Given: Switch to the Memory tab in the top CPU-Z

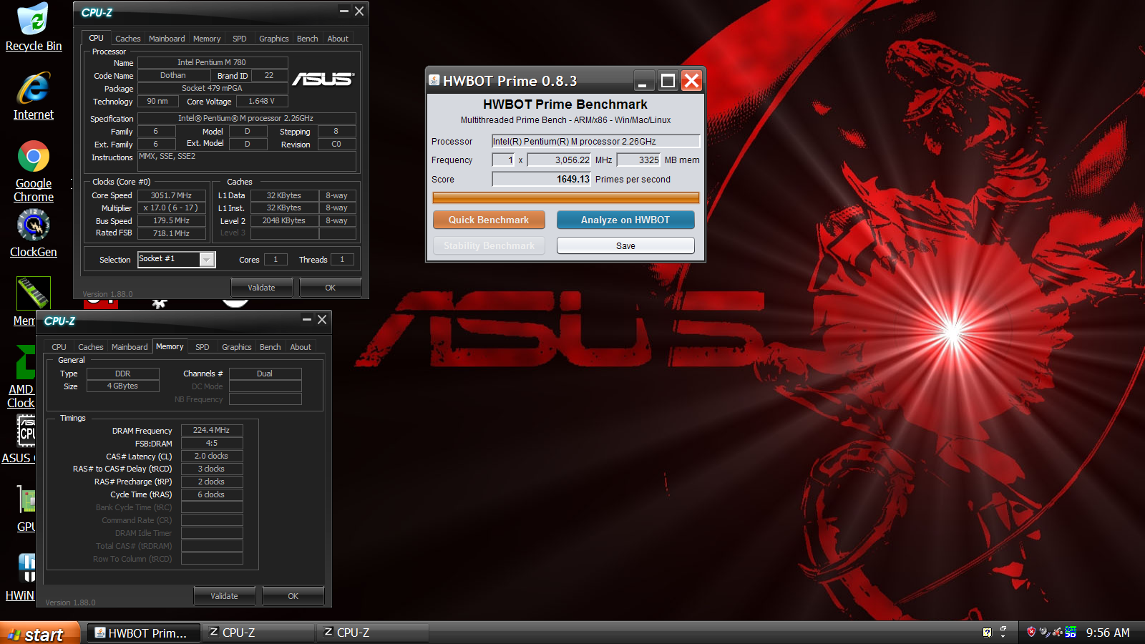Looking at the screenshot, I should point(207,39).
